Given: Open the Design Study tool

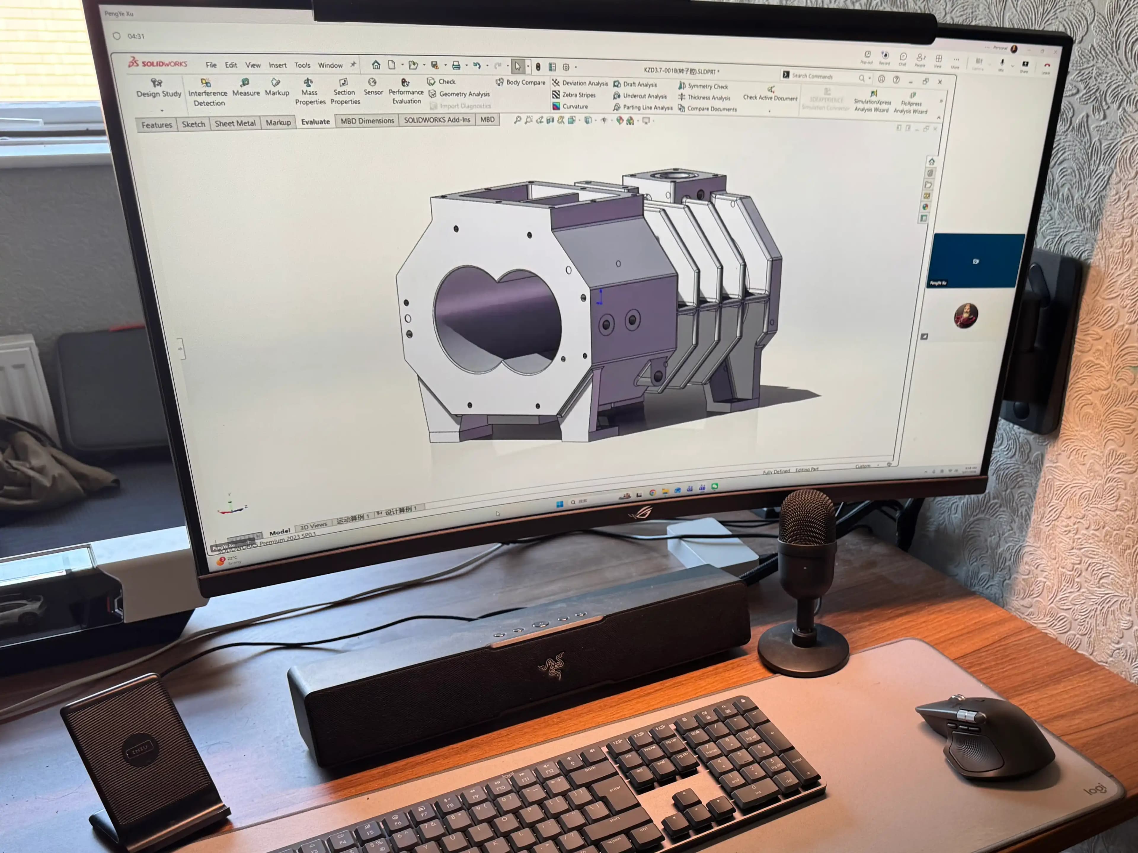Looking at the screenshot, I should coord(159,89).
